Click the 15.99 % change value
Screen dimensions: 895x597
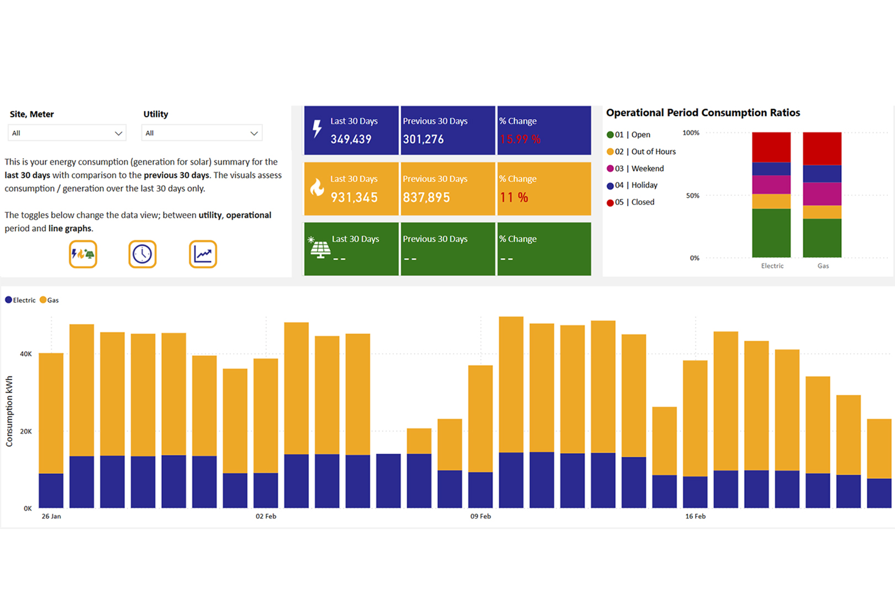(x=520, y=139)
